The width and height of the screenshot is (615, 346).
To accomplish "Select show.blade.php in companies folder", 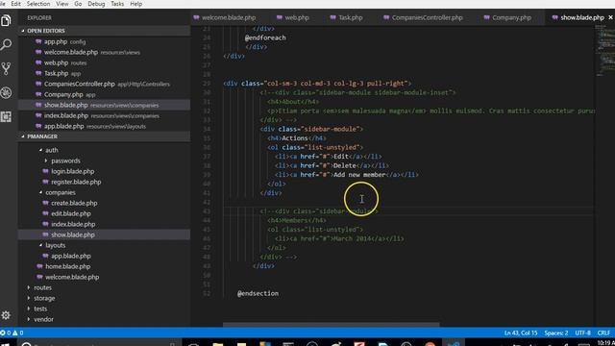I will pos(105,235).
